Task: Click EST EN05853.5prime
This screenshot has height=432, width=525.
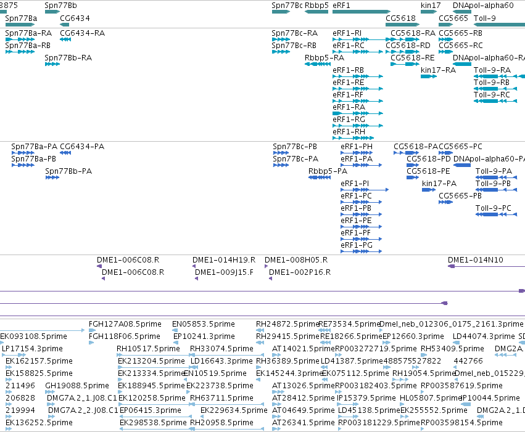Action: coord(204,324)
